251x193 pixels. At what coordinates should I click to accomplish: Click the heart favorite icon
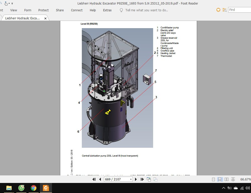pos(218,10)
